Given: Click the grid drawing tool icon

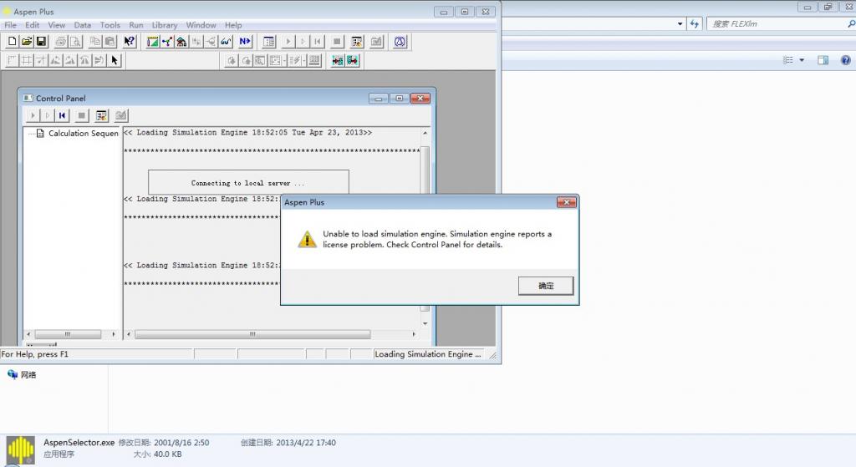Looking at the screenshot, I should click(26, 60).
